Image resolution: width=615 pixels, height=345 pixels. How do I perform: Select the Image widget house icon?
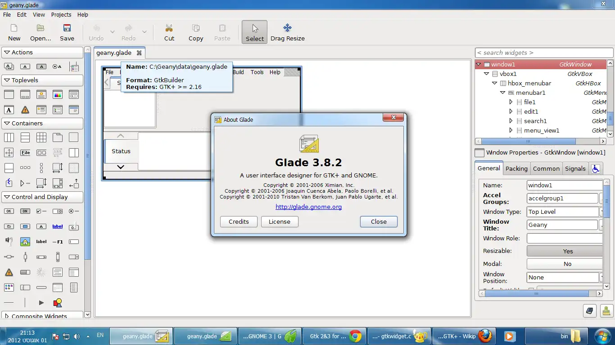(25, 242)
